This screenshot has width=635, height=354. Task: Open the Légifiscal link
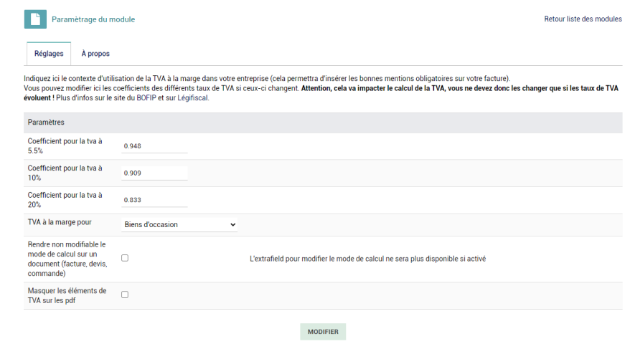pos(193,98)
